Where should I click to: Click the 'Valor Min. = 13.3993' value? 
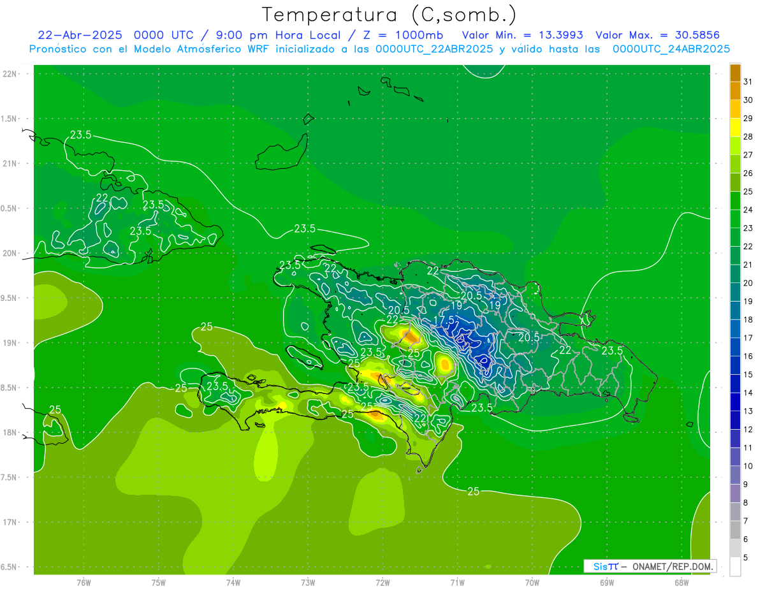point(522,35)
